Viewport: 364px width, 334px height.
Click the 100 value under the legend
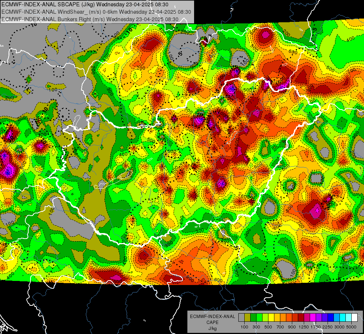pyautogui.click(x=244, y=327)
